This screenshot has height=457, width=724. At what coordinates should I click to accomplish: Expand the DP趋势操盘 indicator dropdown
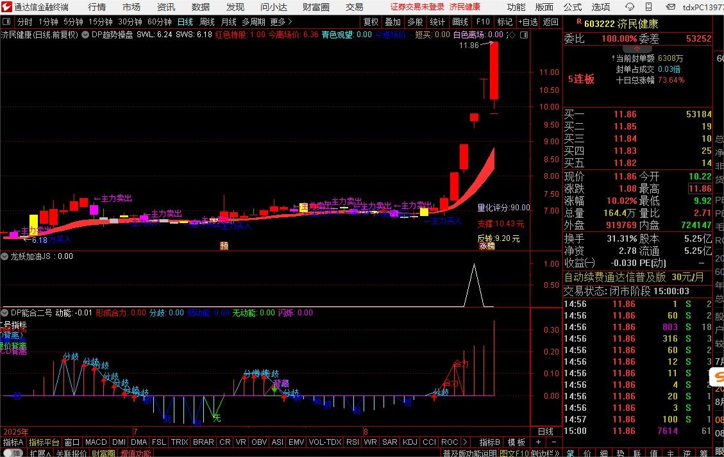(85, 35)
